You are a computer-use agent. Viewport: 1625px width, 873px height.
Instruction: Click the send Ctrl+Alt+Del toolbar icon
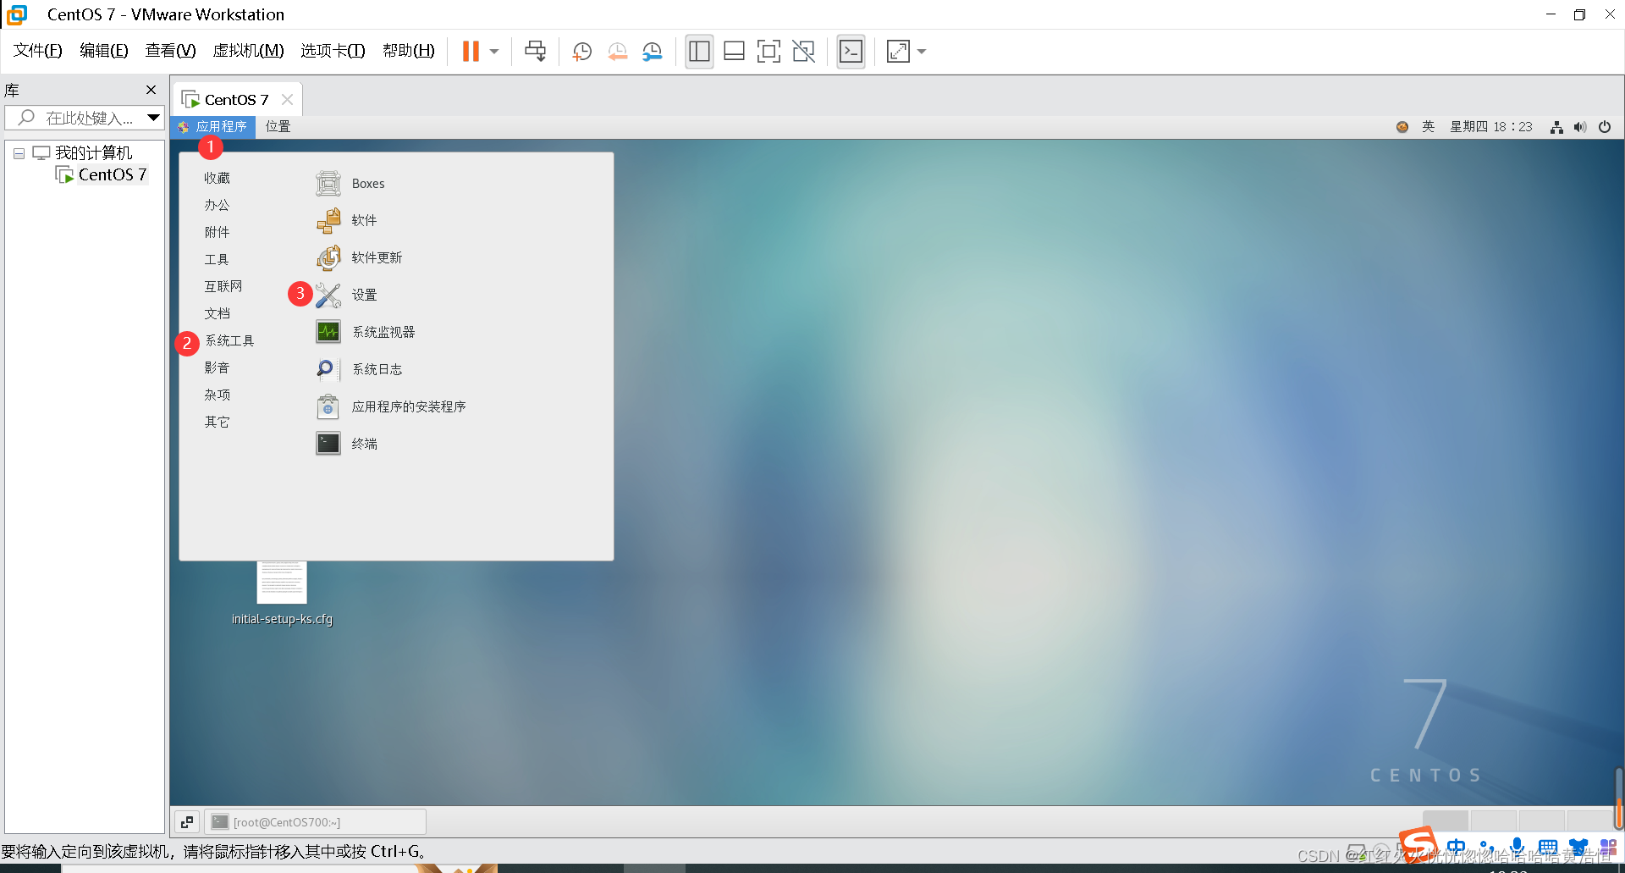pyautogui.click(x=535, y=52)
